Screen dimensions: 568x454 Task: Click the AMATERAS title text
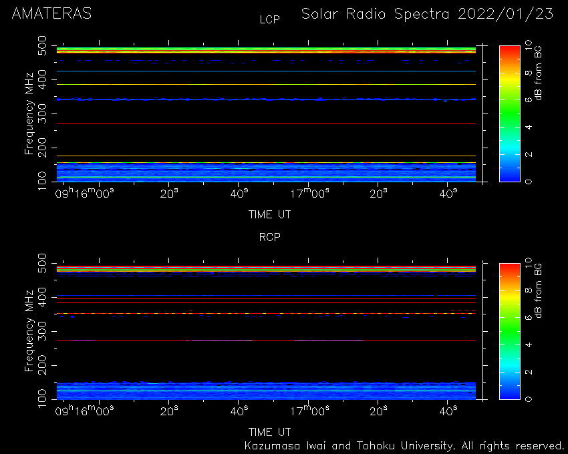coord(52,14)
